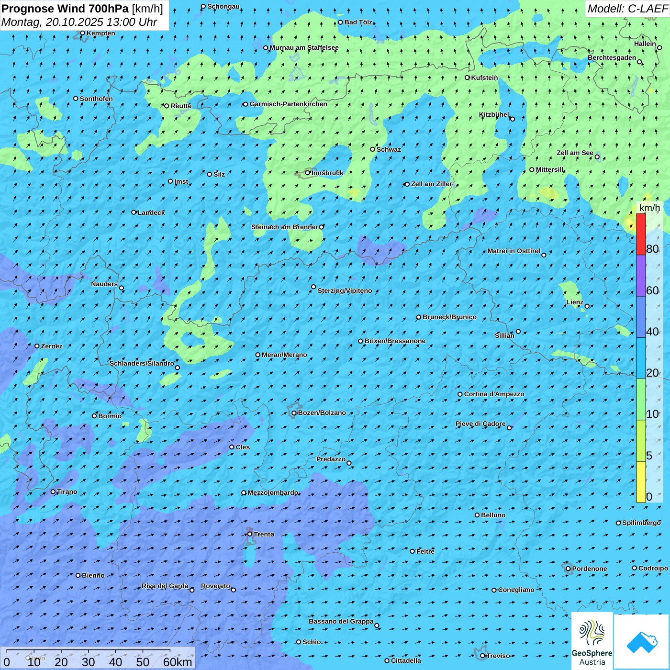Screen dimensions: 670x670
Task: Click the Codroipo label
Action: tap(653, 568)
